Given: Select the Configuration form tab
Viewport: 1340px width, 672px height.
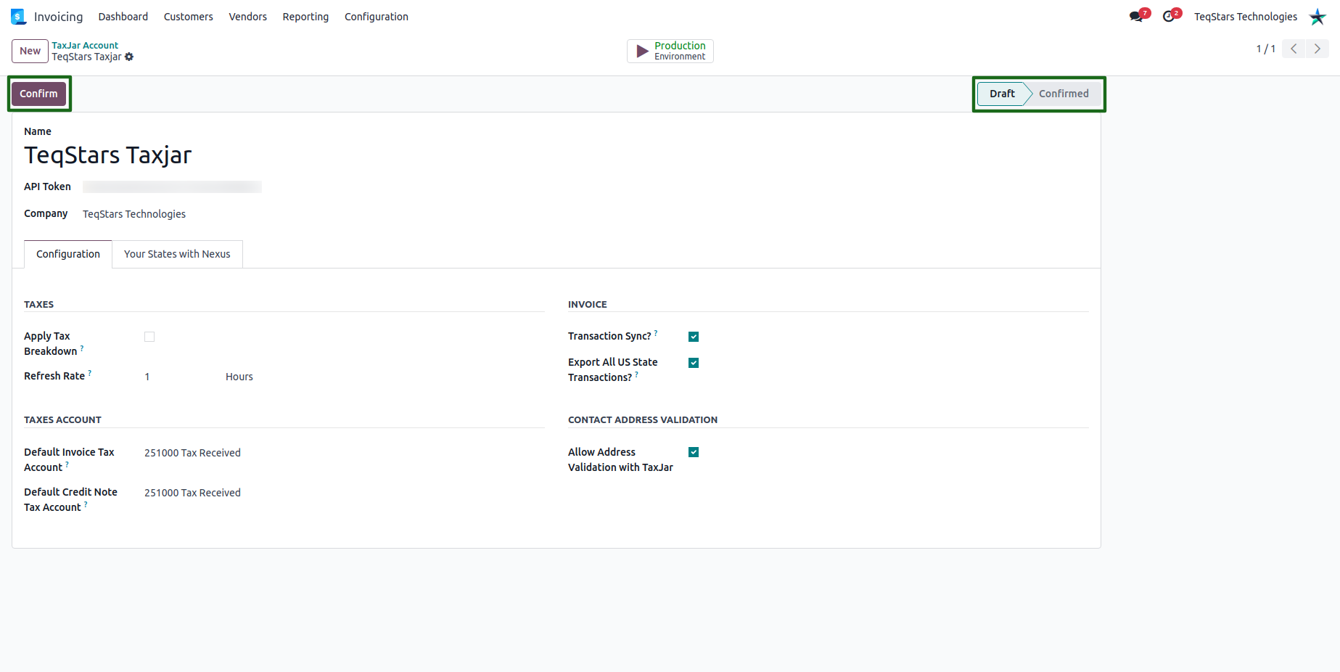Looking at the screenshot, I should [68, 254].
